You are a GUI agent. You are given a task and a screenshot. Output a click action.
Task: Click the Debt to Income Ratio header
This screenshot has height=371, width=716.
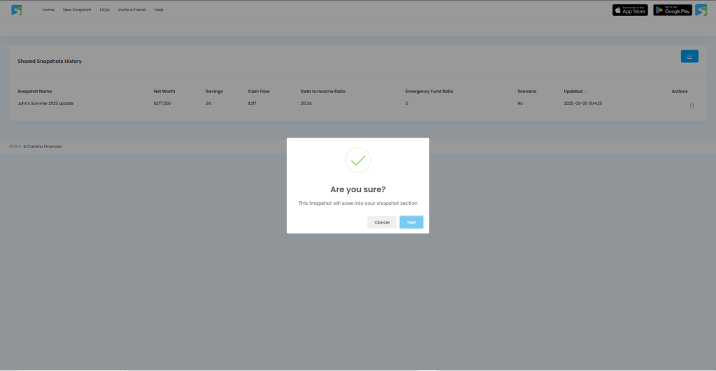(x=323, y=92)
